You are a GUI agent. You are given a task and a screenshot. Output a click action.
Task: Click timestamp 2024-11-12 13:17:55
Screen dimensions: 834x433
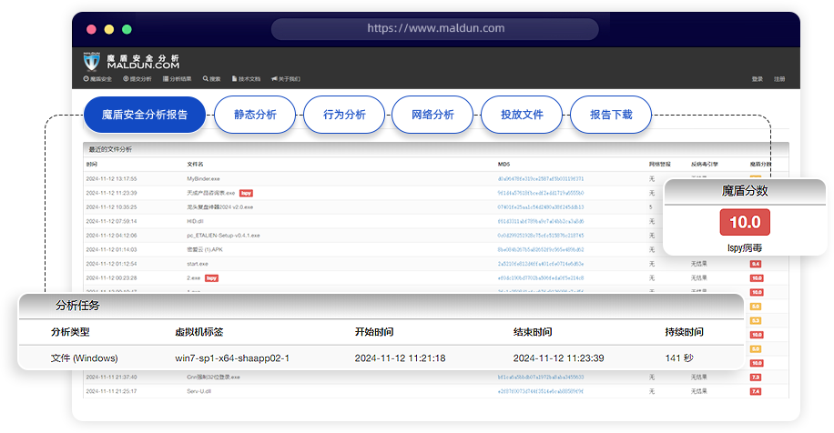(x=111, y=179)
